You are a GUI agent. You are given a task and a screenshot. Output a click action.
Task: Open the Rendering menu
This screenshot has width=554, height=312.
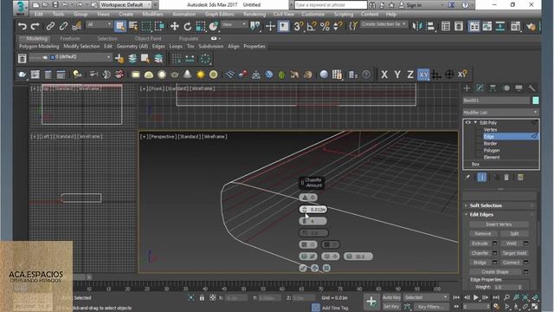click(254, 14)
